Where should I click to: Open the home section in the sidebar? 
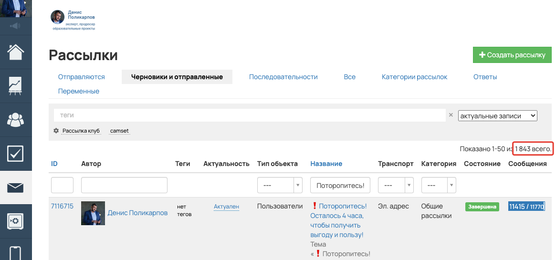16,52
